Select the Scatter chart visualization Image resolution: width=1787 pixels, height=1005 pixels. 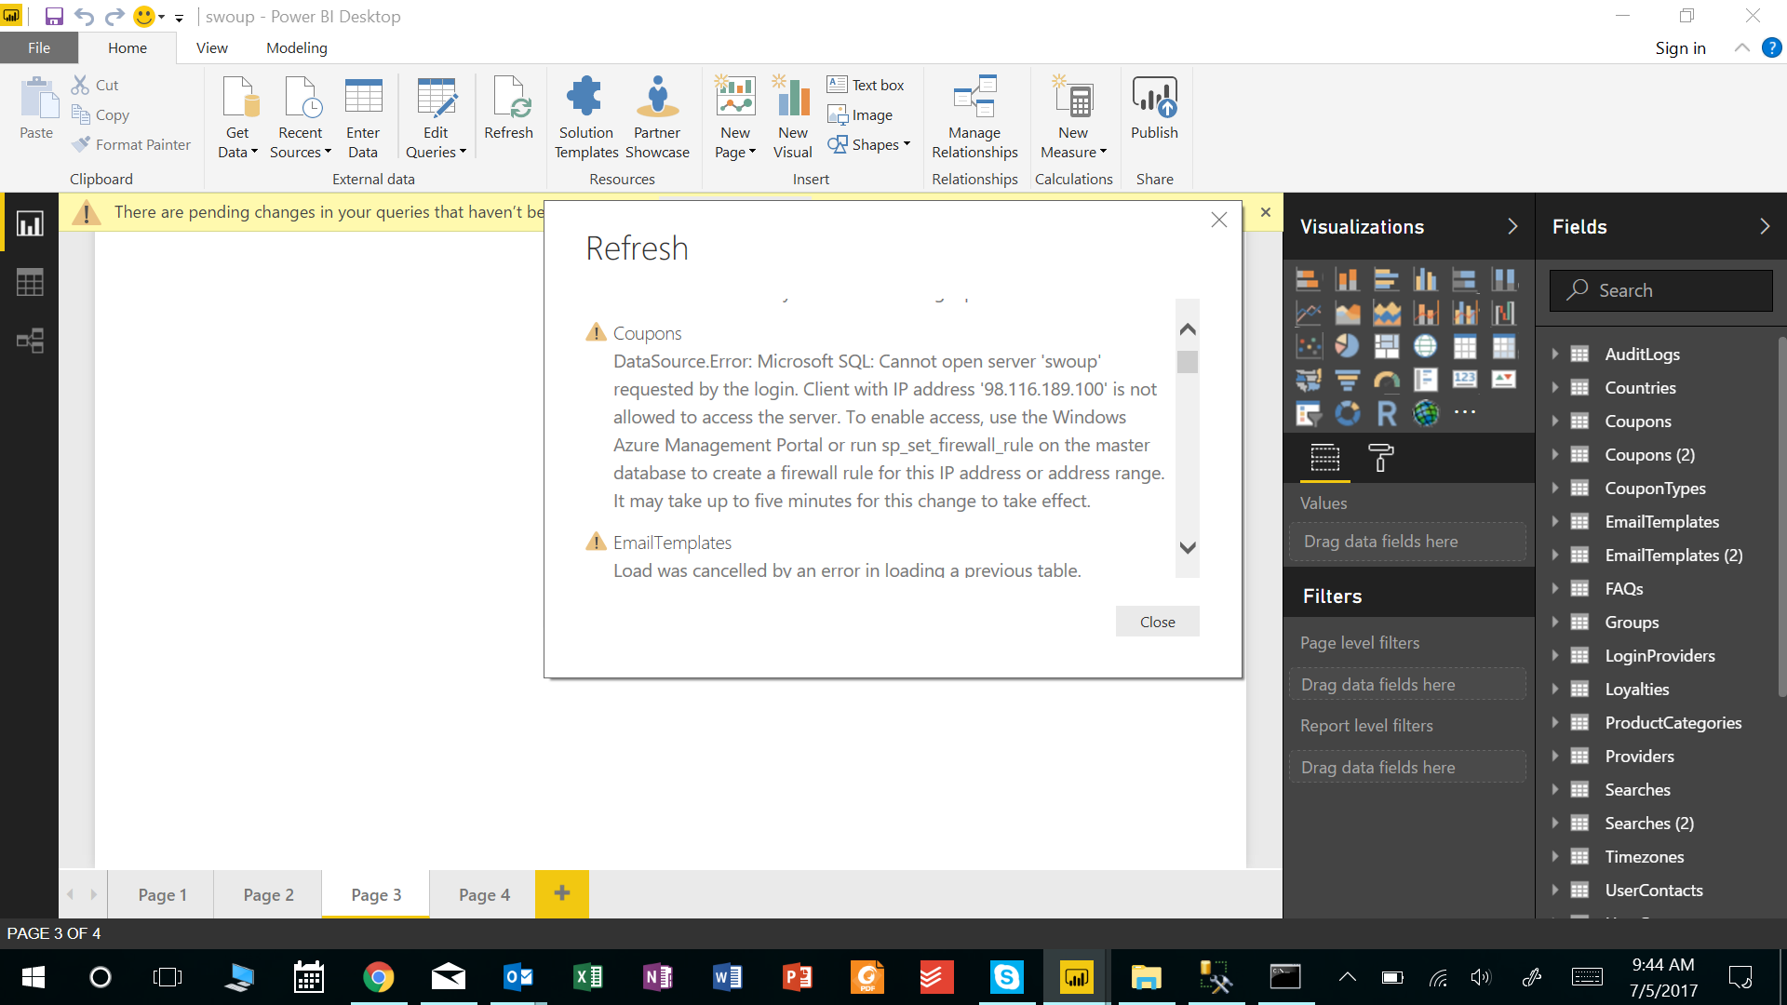[1308, 346]
